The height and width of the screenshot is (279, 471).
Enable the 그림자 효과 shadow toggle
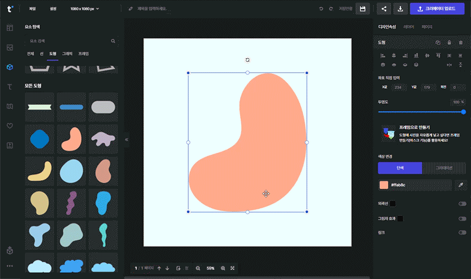click(462, 219)
